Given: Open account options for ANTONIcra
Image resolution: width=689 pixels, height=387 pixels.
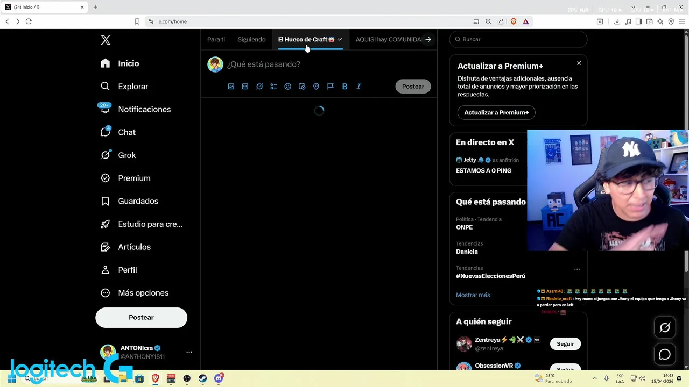Looking at the screenshot, I should 189,352.
